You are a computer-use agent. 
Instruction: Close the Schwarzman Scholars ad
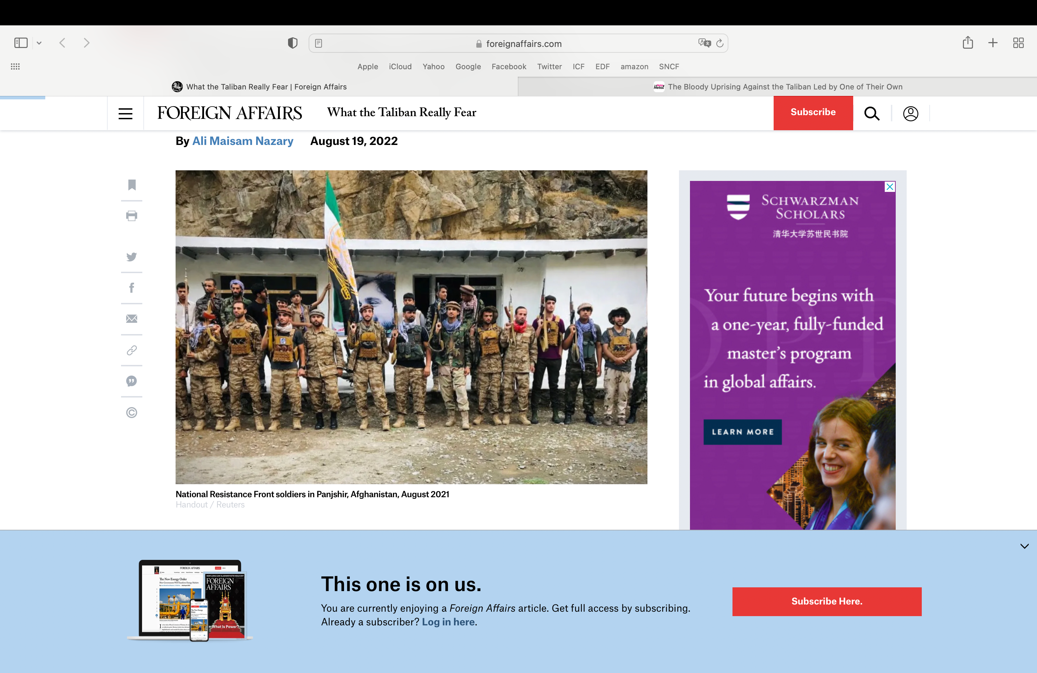tap(890, 187)
